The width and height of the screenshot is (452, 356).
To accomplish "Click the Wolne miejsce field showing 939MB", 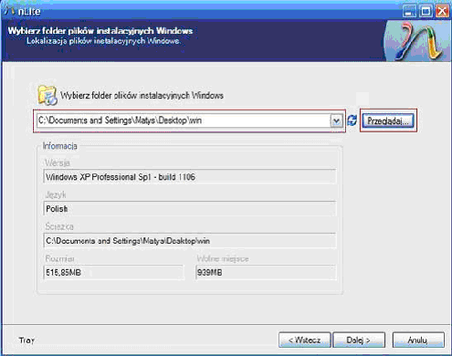I will coord(266,272).
